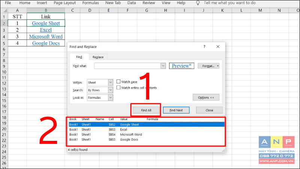Image resolution: width=300 pixels, height=169 pixels.
Task: Select column K header
Action: [x=222, y=10]
